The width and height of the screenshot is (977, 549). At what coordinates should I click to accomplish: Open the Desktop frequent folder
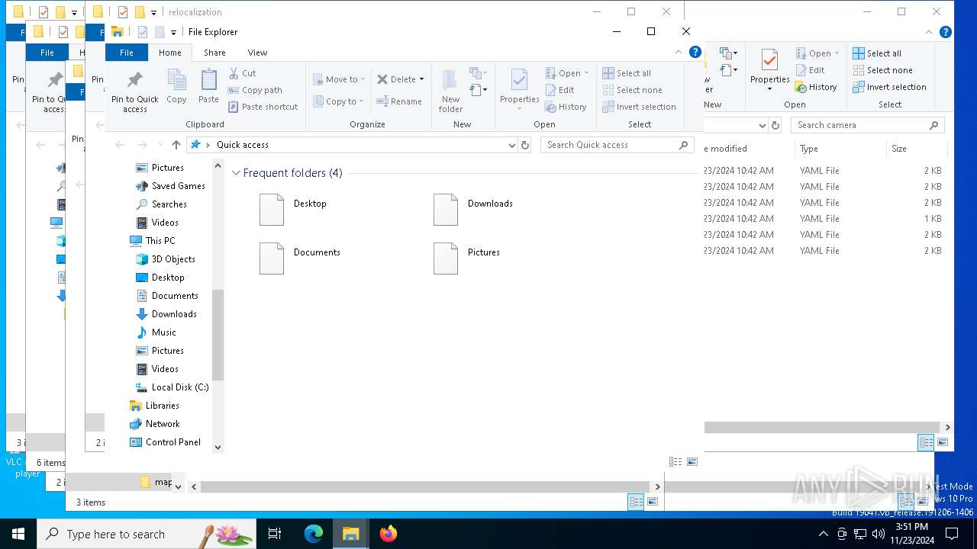click(x=293, y=210)
